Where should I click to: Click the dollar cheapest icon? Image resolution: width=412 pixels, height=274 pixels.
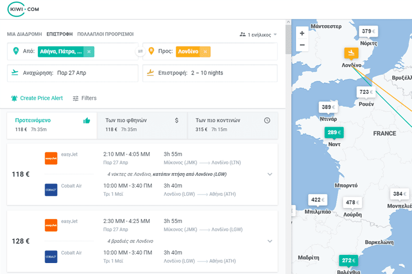(x=176, y=121)
